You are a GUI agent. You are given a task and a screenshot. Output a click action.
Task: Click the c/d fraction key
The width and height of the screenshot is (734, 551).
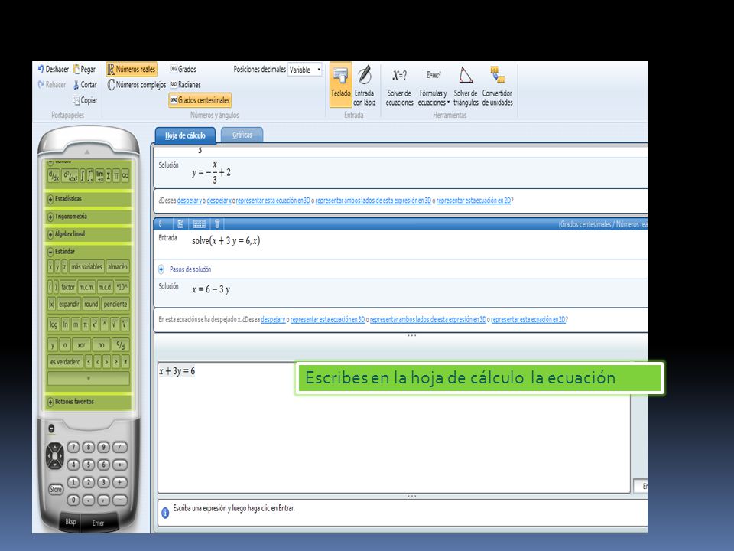click(121, 345)
